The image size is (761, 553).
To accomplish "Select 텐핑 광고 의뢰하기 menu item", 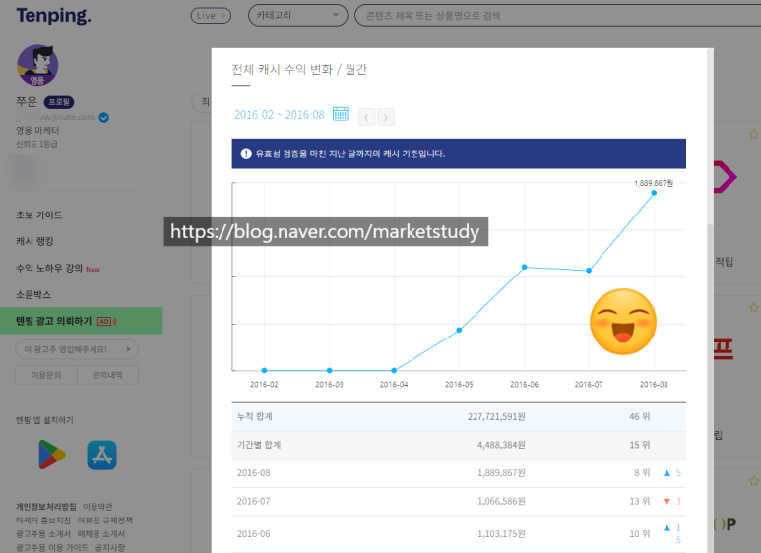I will 81,321.
